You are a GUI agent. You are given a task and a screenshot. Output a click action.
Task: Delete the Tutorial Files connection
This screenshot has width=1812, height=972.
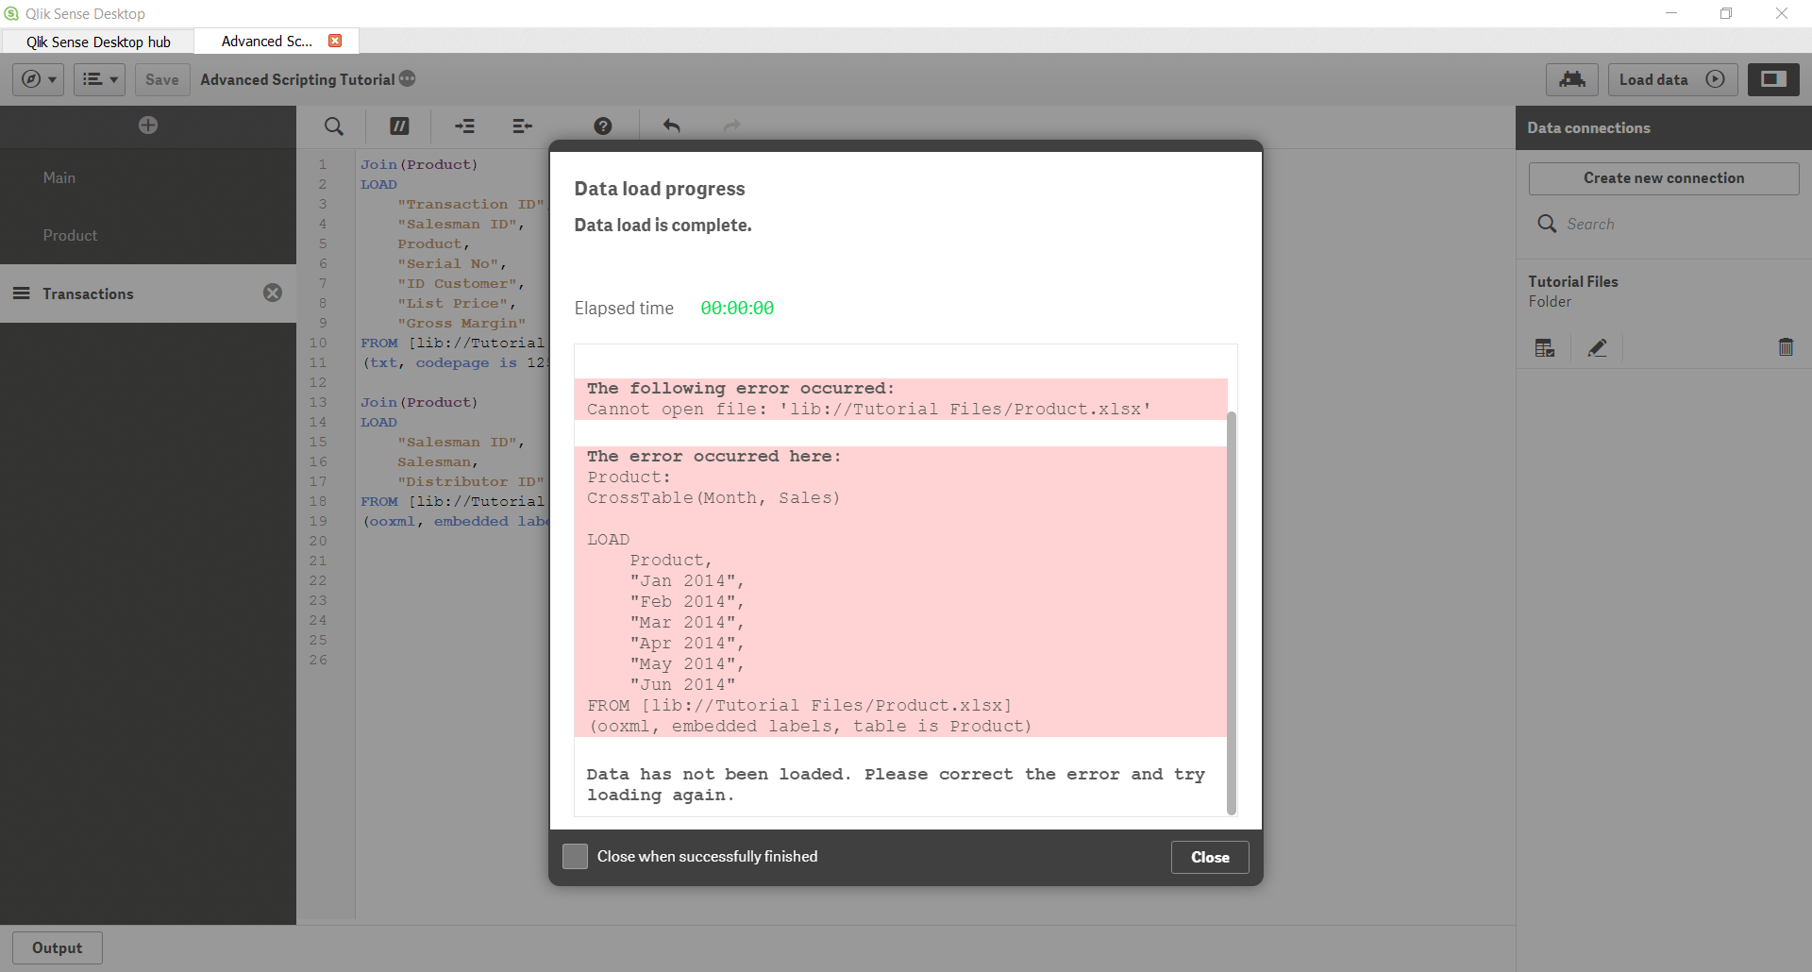(1786, 347)
